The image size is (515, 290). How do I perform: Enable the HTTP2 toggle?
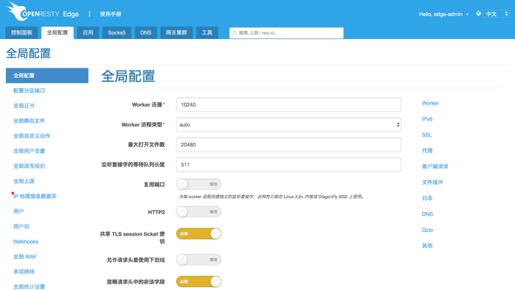click(x=199, y=212)
